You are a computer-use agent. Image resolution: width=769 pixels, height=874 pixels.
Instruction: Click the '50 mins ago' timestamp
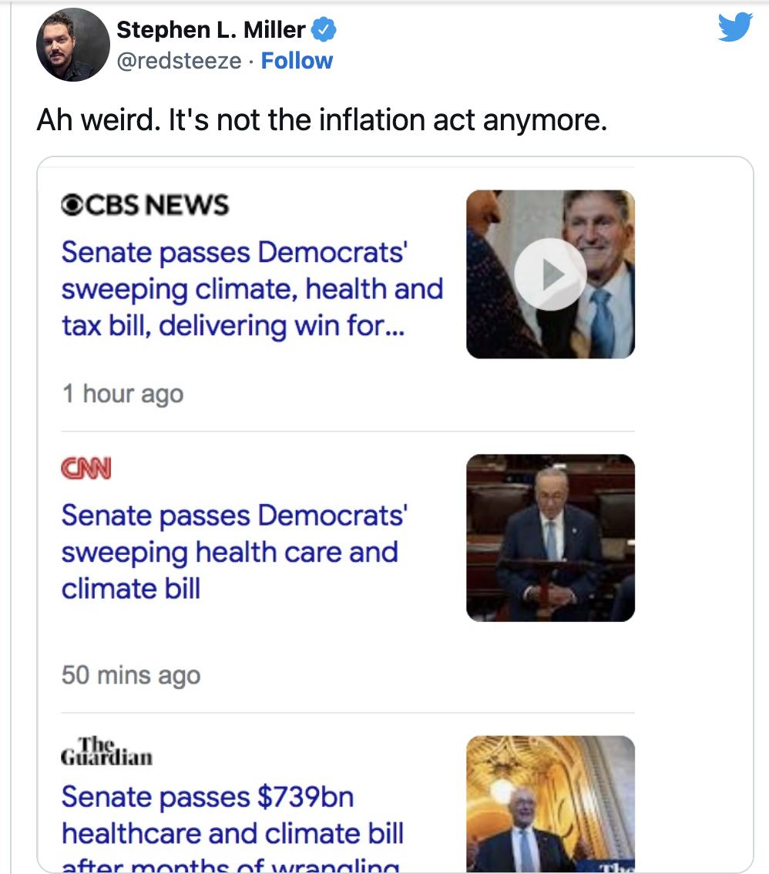point(131,675)
